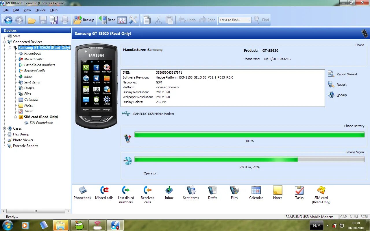The width and height of the screenshot is (370, 231).
Task: Select Inbox in the Devices tree
Action: point(28,77)
